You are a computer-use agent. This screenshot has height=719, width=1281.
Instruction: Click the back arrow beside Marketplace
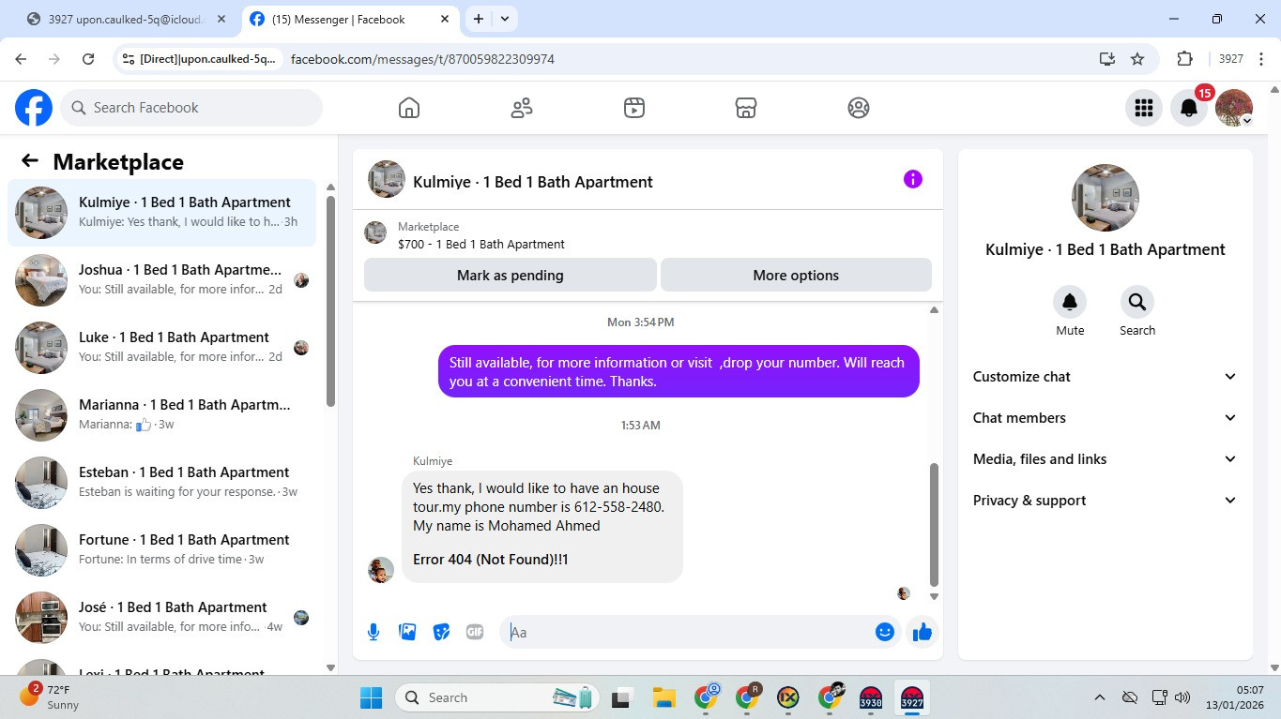click(30, 161)
